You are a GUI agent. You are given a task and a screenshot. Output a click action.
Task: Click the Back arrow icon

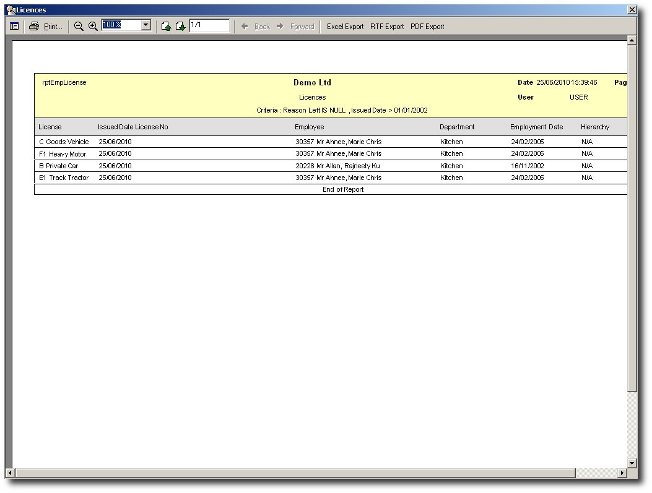[x=245, y=26]
